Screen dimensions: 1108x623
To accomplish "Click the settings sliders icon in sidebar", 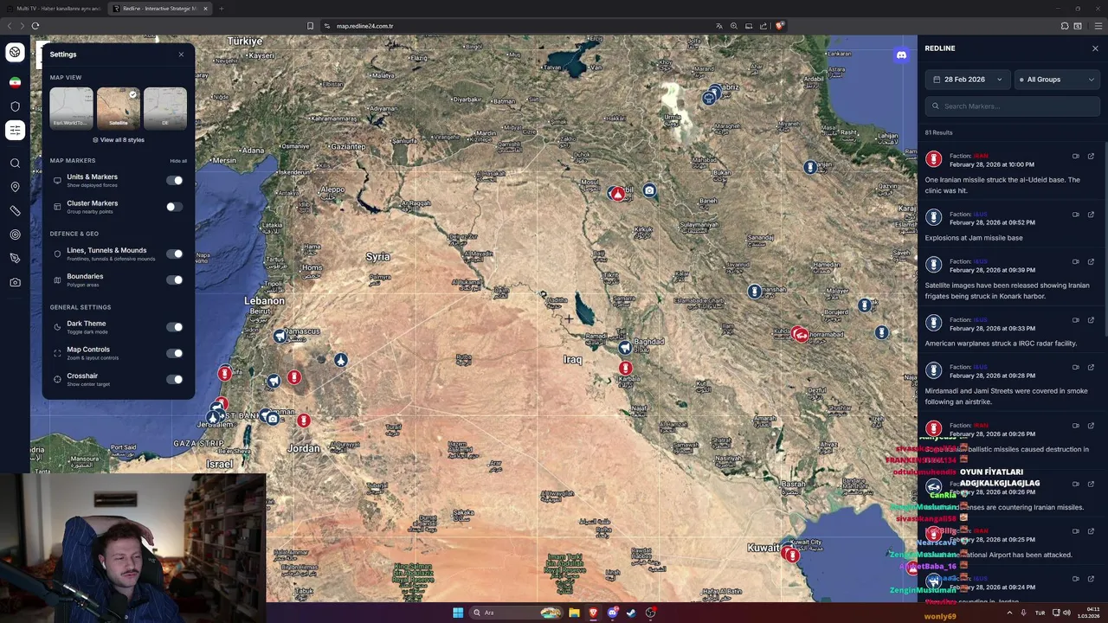I will click(x=15, y=130).
